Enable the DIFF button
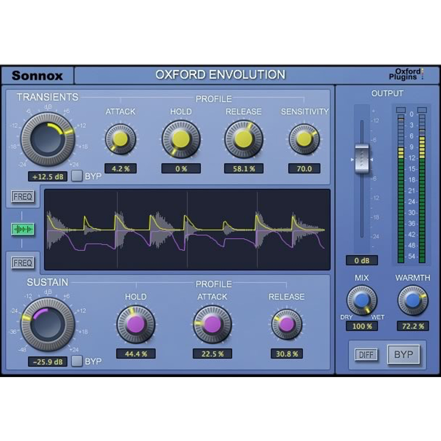The height and width of the screenshot is (441, 441). pos(366,355)
